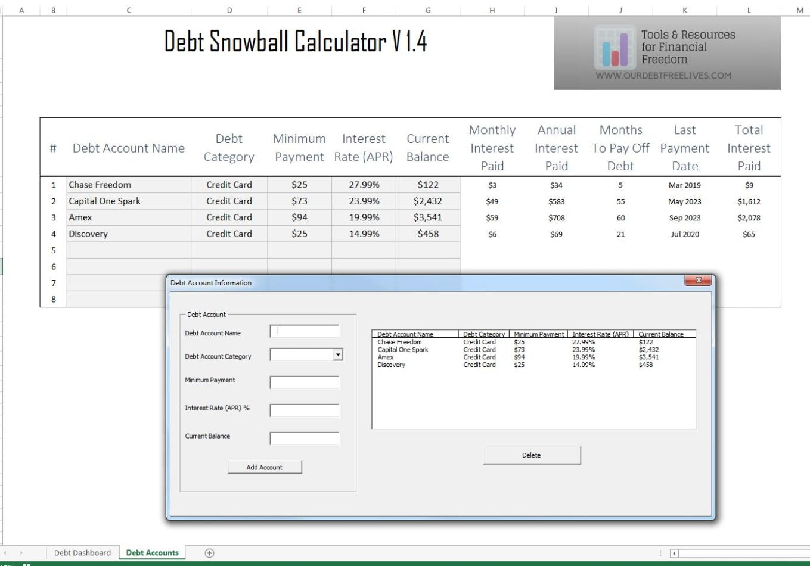This screenshot has width=810, height=566.
Task: Click into the Minimum Payment field
Action: click(304, 382)
